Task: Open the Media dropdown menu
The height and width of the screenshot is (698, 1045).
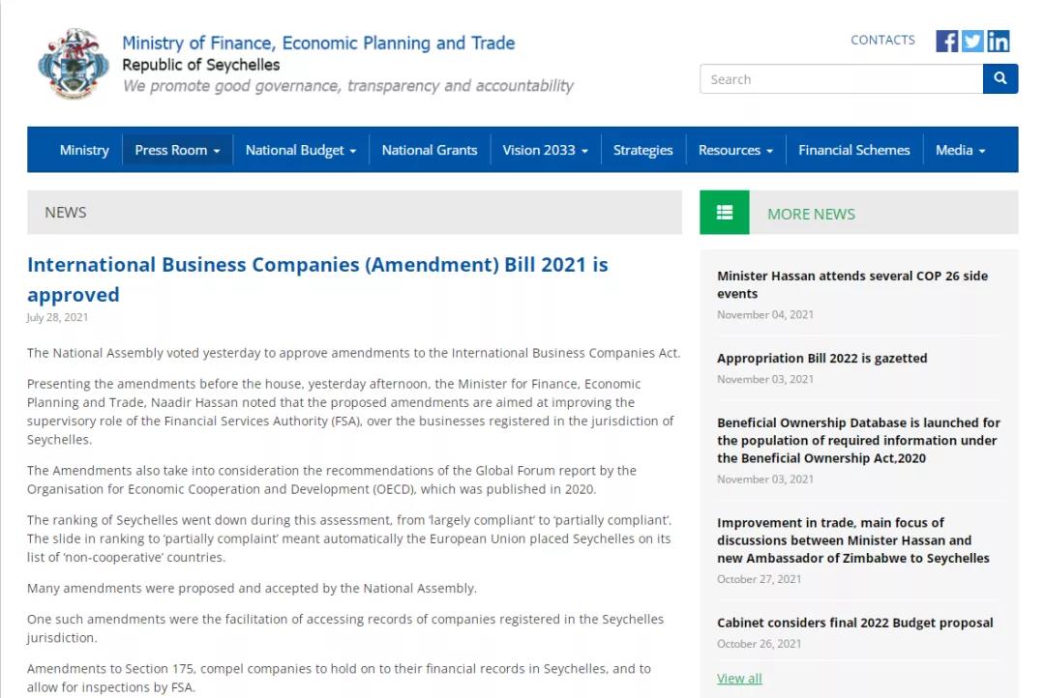Action: click(x=961, y=150)
